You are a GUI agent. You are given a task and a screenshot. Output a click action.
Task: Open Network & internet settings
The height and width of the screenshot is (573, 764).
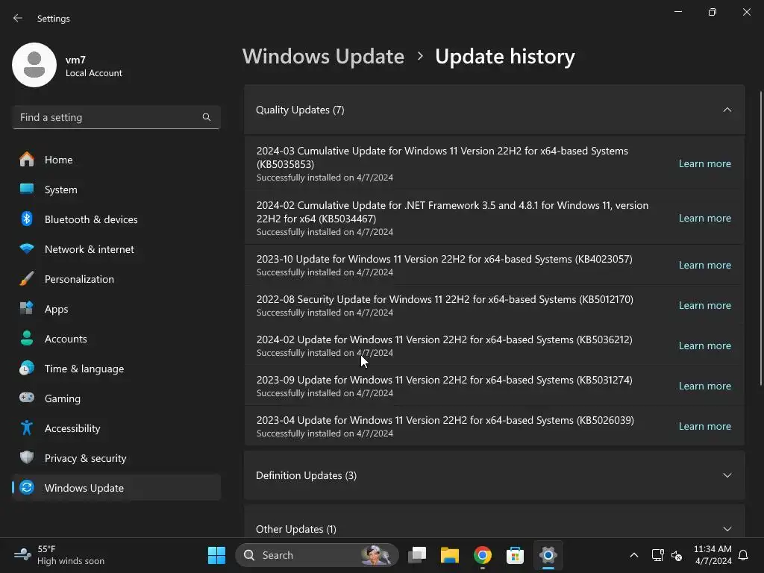(116, 248)
